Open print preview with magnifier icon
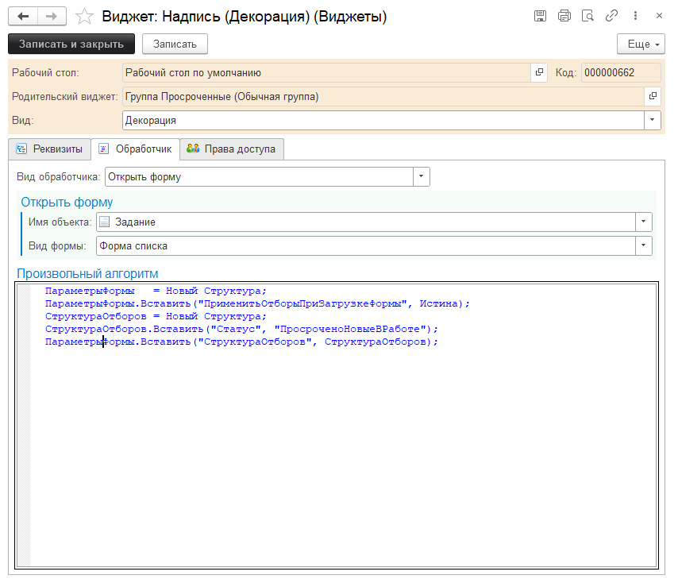This screenshot has width=678, height=583. 587,16
